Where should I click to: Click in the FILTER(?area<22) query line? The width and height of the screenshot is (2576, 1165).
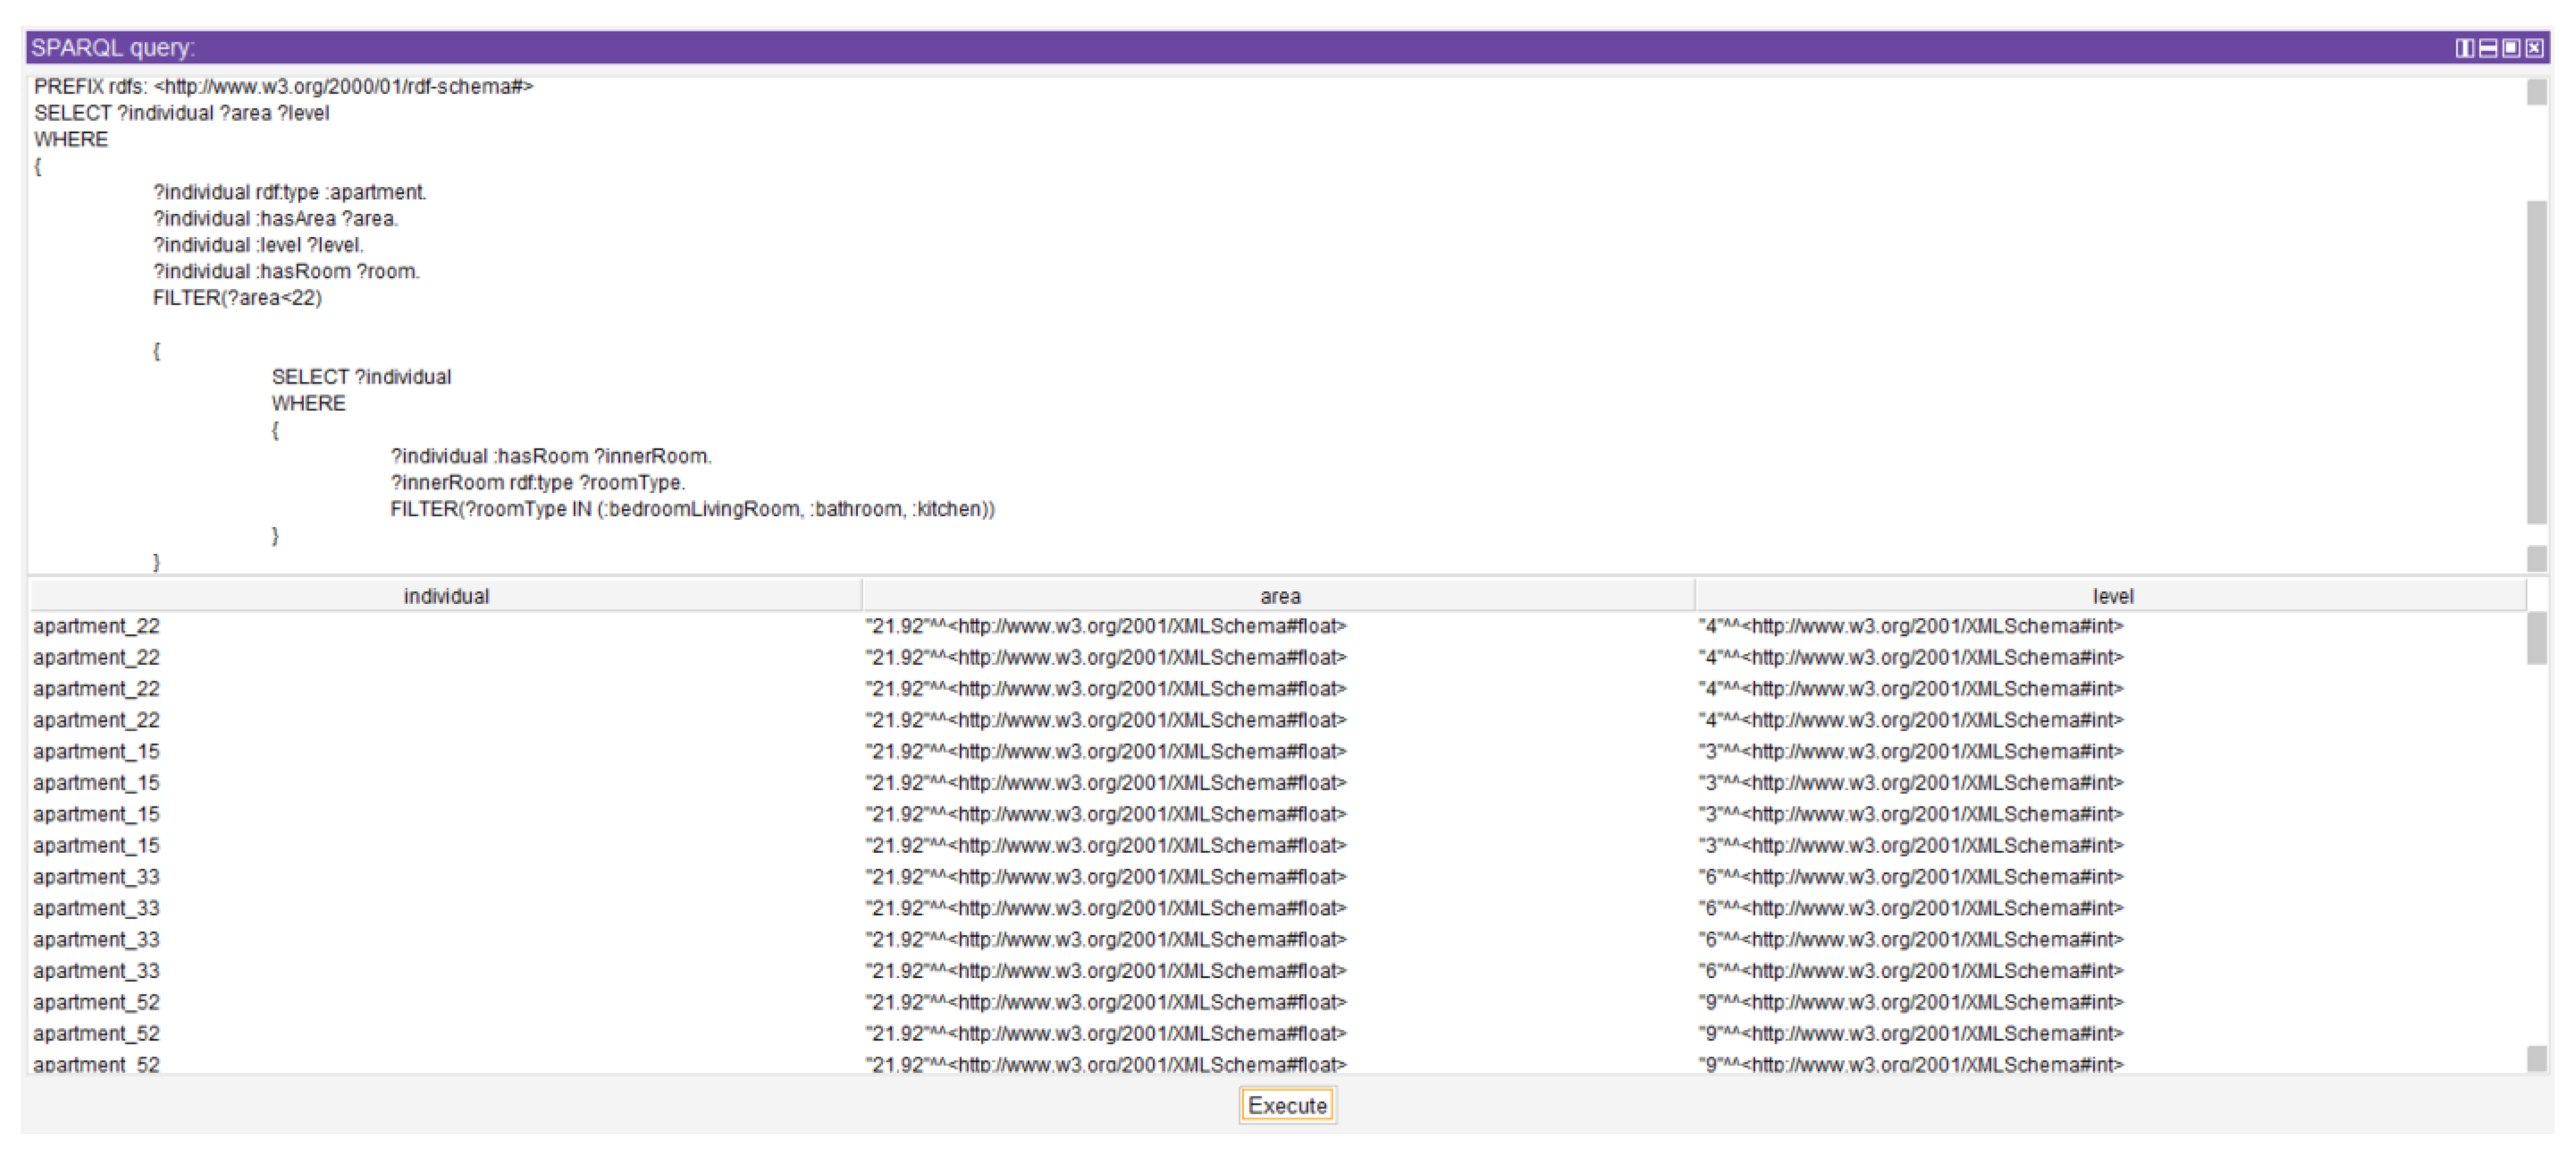237,298
